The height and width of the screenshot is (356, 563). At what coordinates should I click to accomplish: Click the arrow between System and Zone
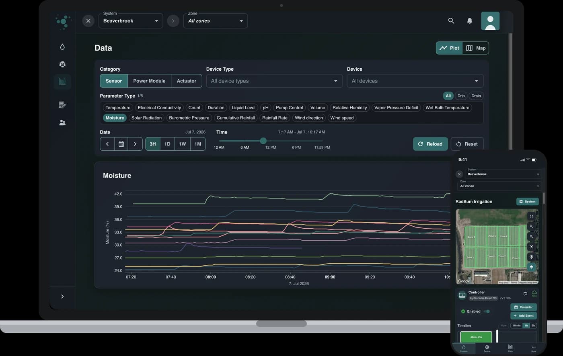[173, 21]
